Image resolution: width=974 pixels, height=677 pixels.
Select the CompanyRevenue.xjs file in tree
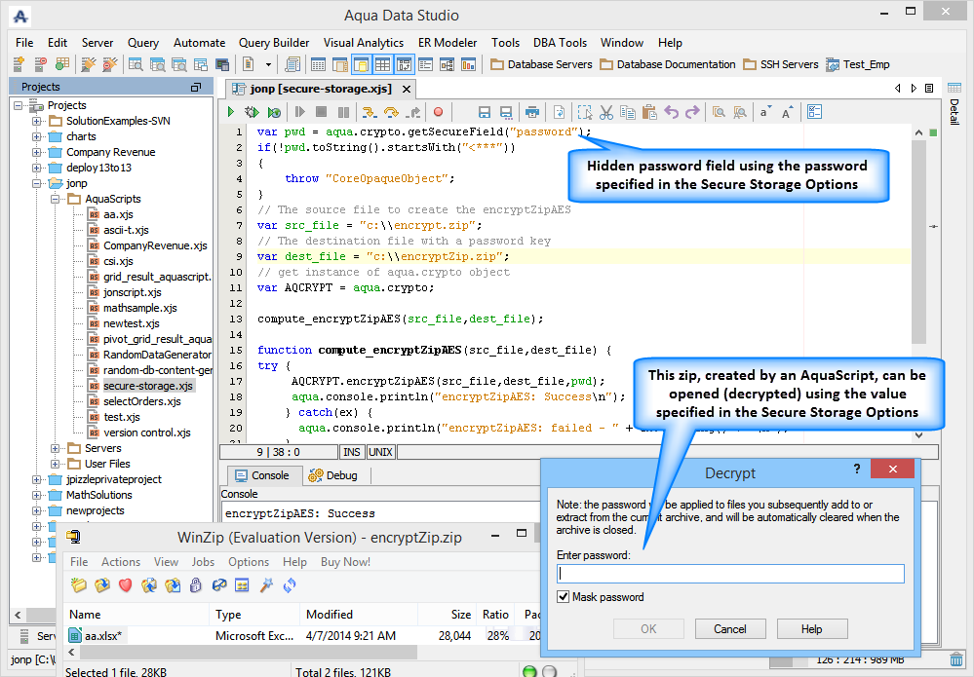[x=155, y=245]
